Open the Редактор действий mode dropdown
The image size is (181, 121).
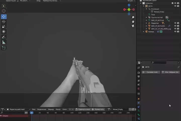coord(18,109)
